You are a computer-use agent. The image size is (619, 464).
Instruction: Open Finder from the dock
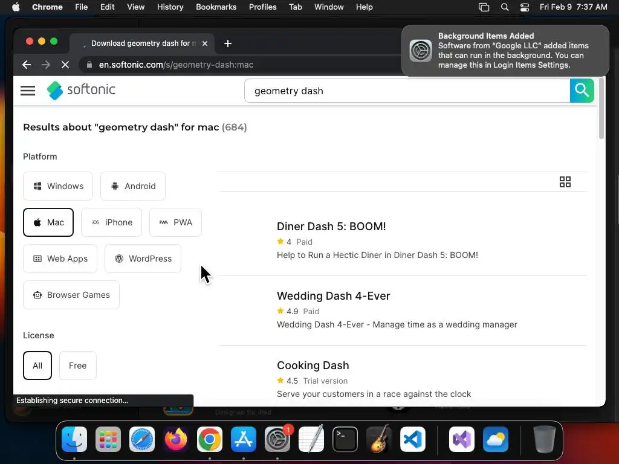pyautogui.click(x=74, y=439)
